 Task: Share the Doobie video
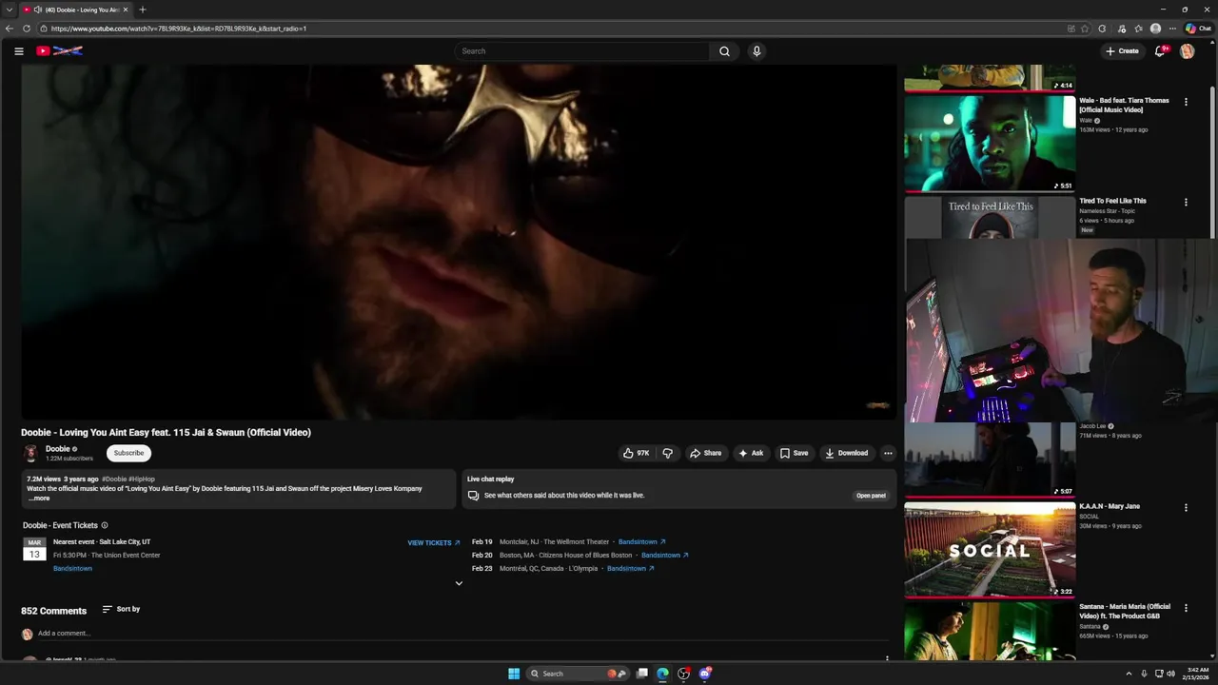click(x=705, y=453)
